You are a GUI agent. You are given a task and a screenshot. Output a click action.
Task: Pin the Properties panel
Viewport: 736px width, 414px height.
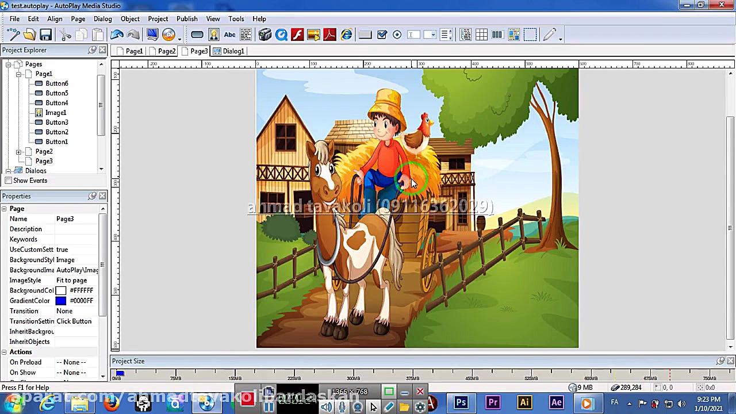pos(92,196)
